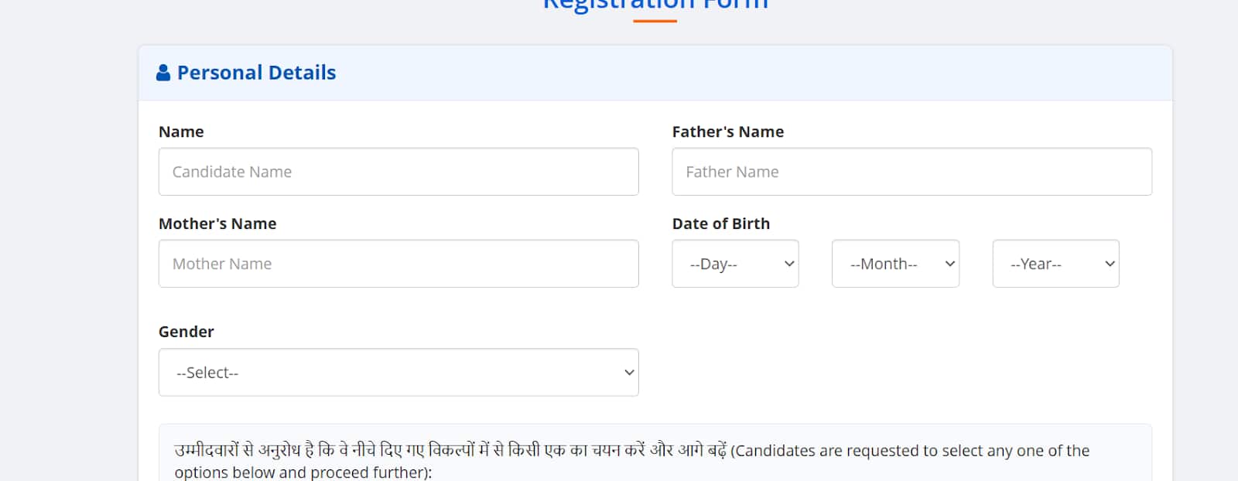
Task: Click the Name field label
Action: [181, 132]
